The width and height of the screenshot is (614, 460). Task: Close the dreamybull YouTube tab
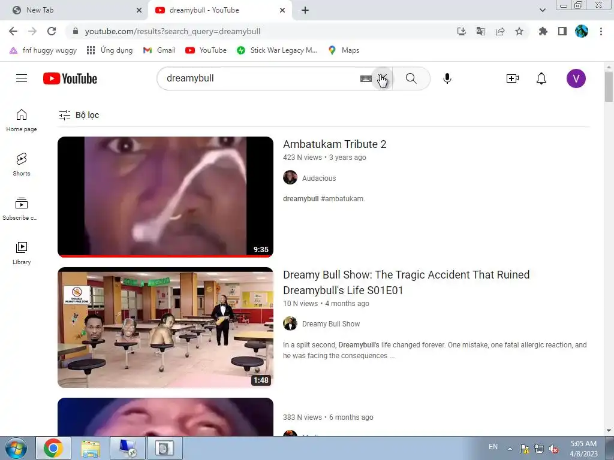pos(282,10)
